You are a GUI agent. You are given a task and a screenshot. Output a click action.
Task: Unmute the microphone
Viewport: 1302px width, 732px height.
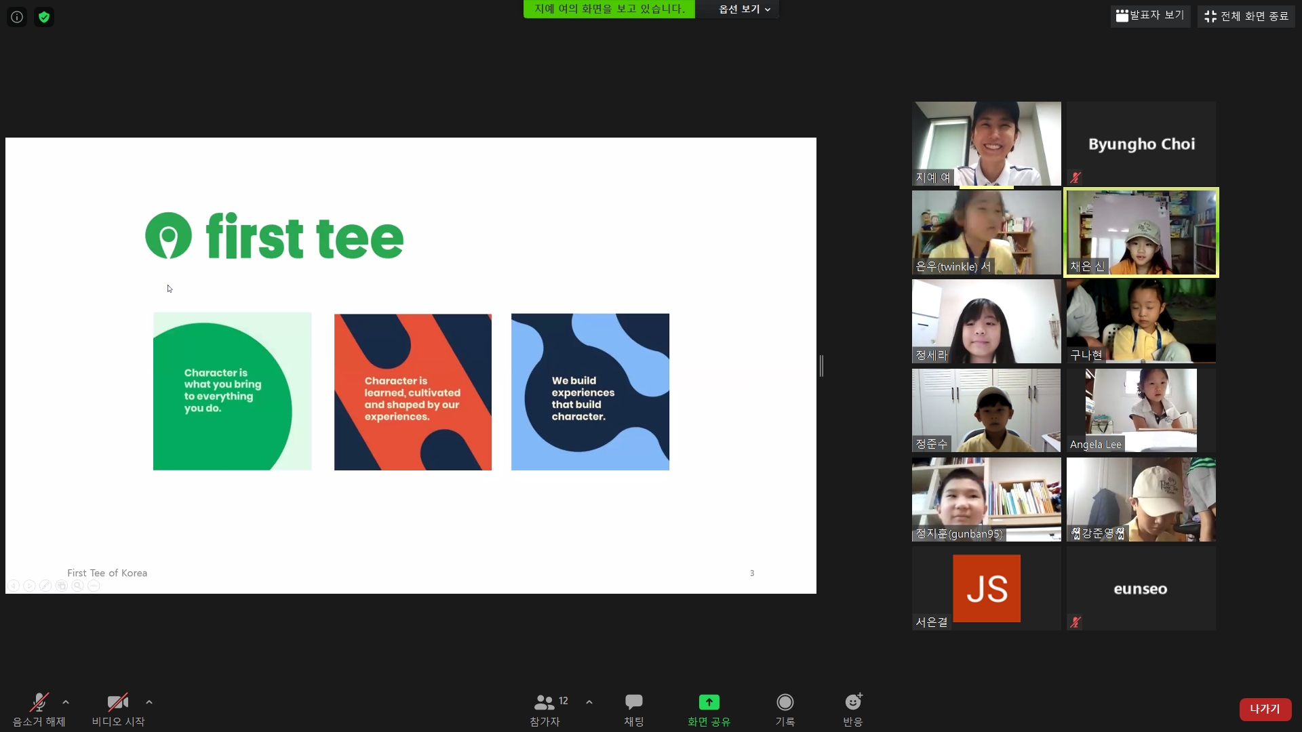39,702
